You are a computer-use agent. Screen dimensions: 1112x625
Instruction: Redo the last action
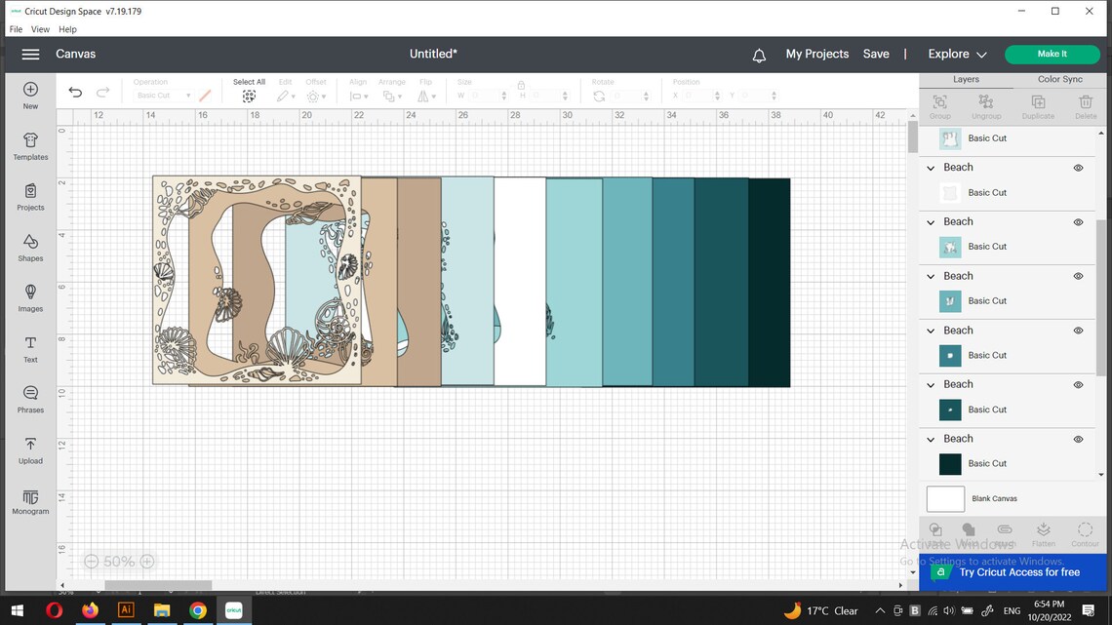pos(102,92)
